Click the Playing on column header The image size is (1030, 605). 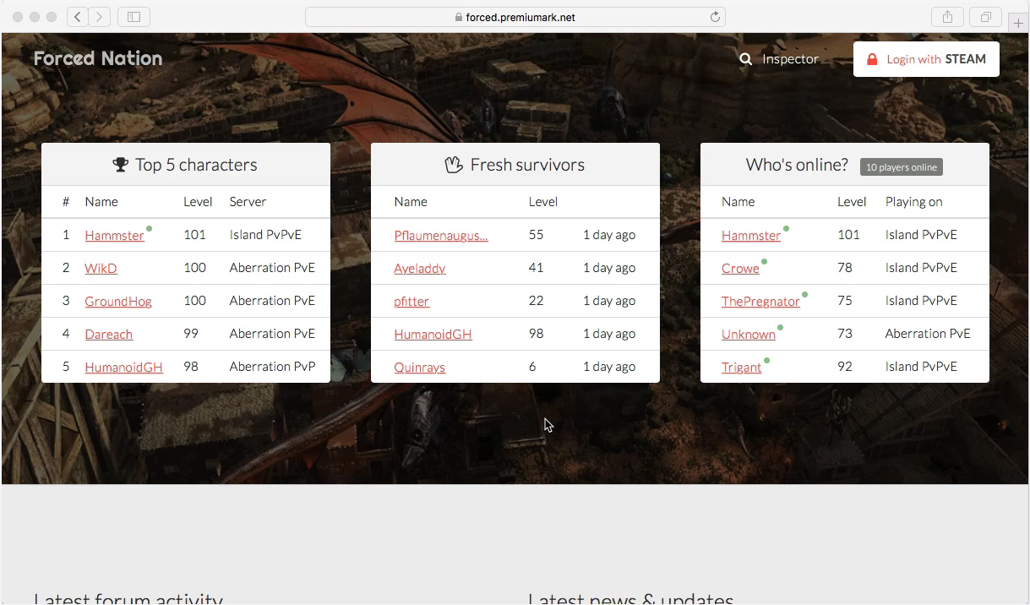tap(913, 202)
